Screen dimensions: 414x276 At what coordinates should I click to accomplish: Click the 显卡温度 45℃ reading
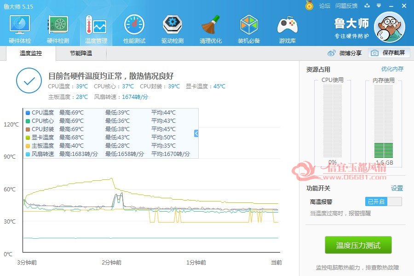coord(206,86)
